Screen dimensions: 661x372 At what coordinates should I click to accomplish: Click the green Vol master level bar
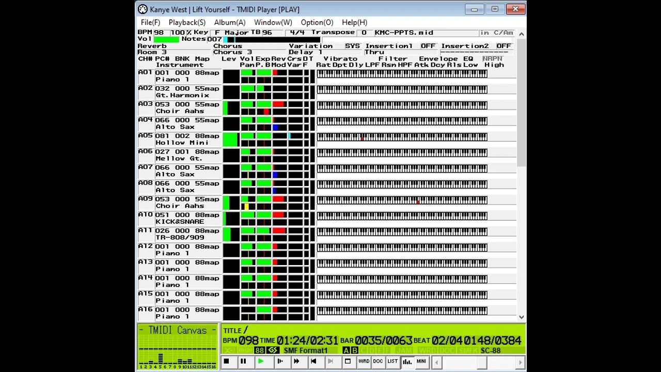click(166, 39)
